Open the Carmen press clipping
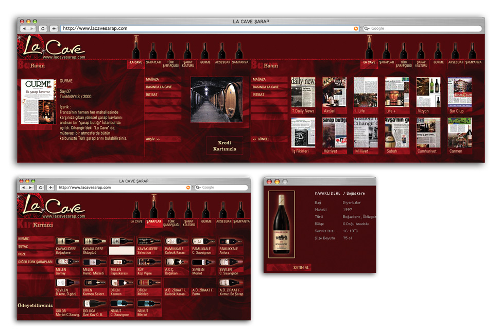Image resolution: width=502 pixels, height=334 pixels. point(460,136)
